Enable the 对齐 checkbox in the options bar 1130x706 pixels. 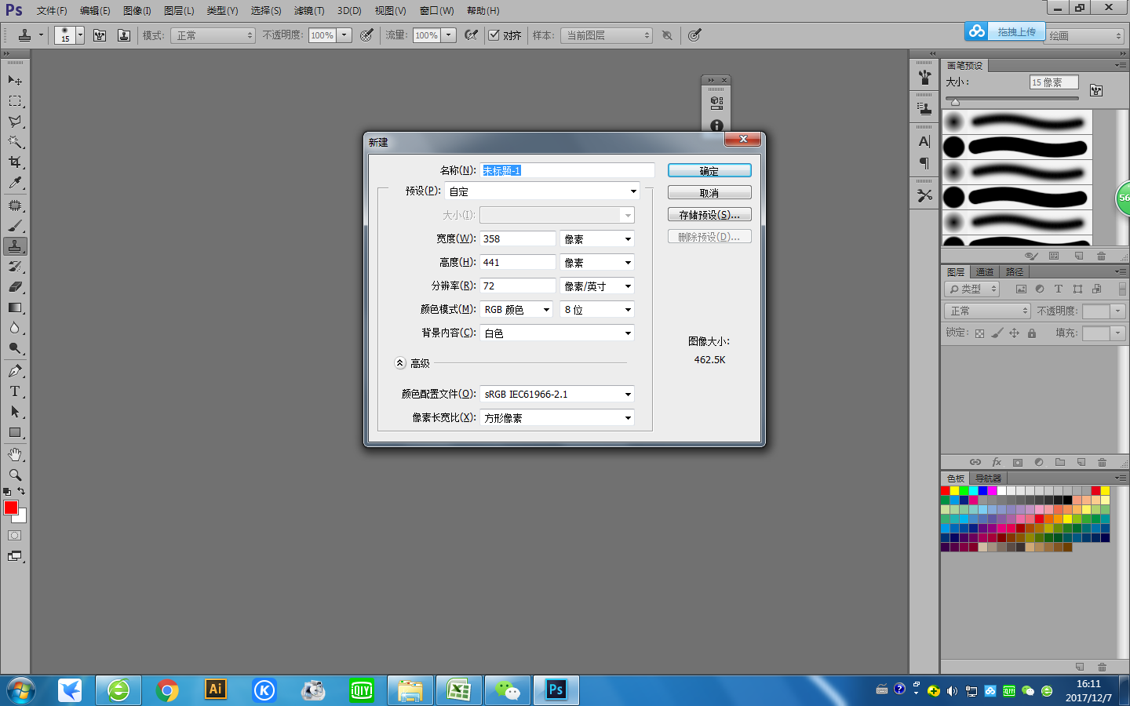495,35
